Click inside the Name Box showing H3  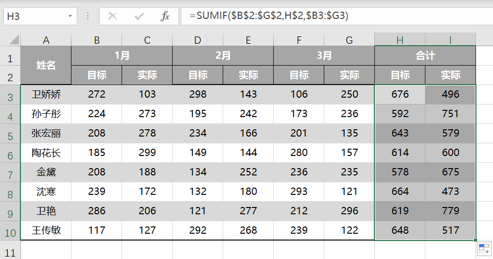[34, 17]
